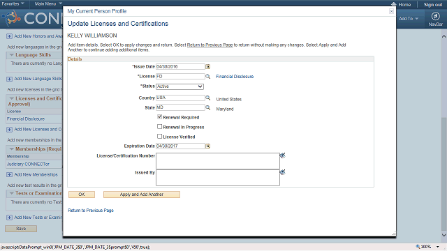Click plus icon for Add New Memberships
This screenshot has height=251, width=447.
click(x=9, y=175)
